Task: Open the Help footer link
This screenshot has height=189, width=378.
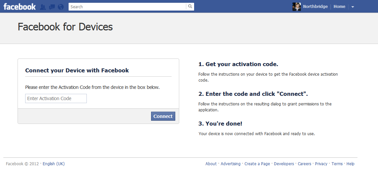Action: [351, 164]
